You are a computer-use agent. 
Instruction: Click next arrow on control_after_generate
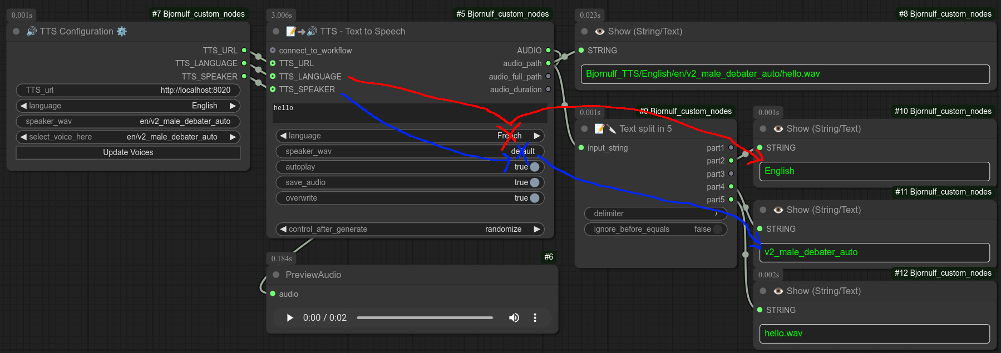[x=537, y=229]
